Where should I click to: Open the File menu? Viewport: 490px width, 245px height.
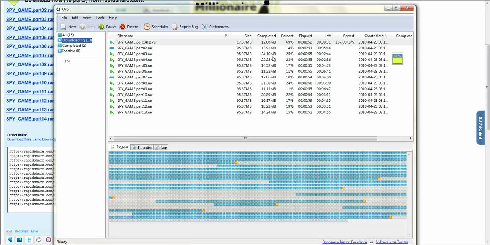coord(64,17)
